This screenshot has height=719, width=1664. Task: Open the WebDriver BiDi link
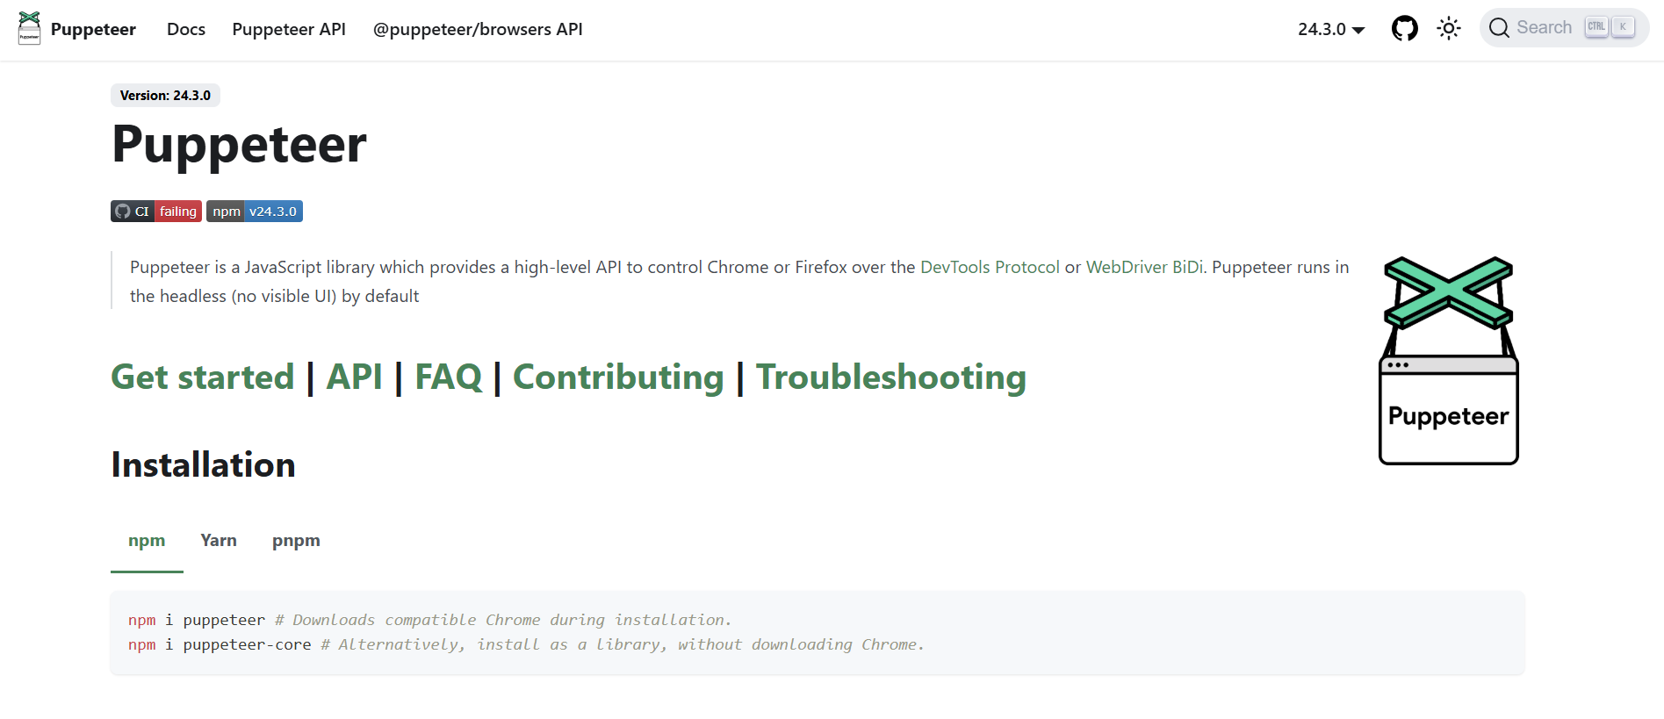pos(1144,267)
